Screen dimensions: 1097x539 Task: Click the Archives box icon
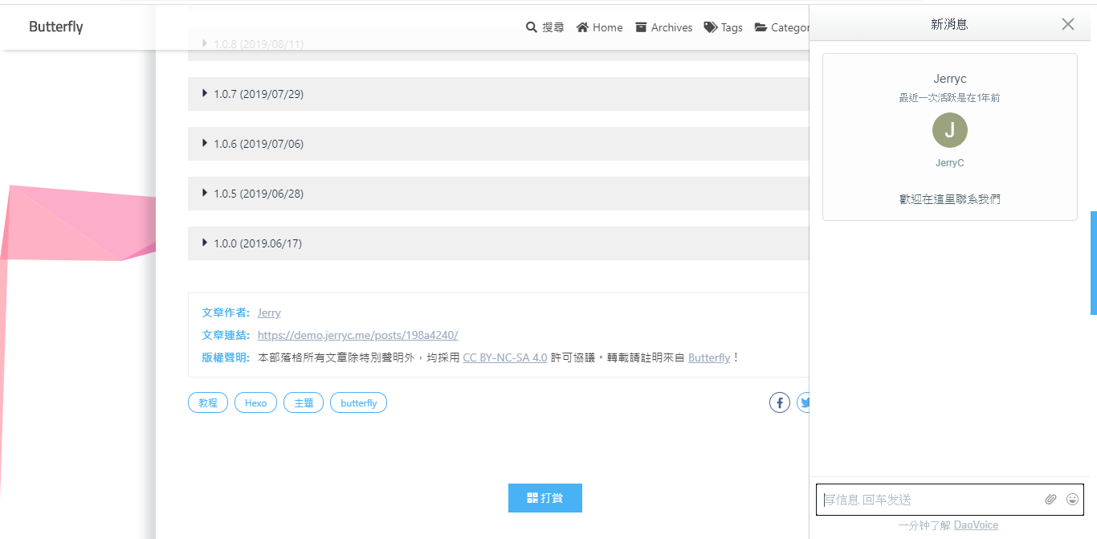coord(641,27)
